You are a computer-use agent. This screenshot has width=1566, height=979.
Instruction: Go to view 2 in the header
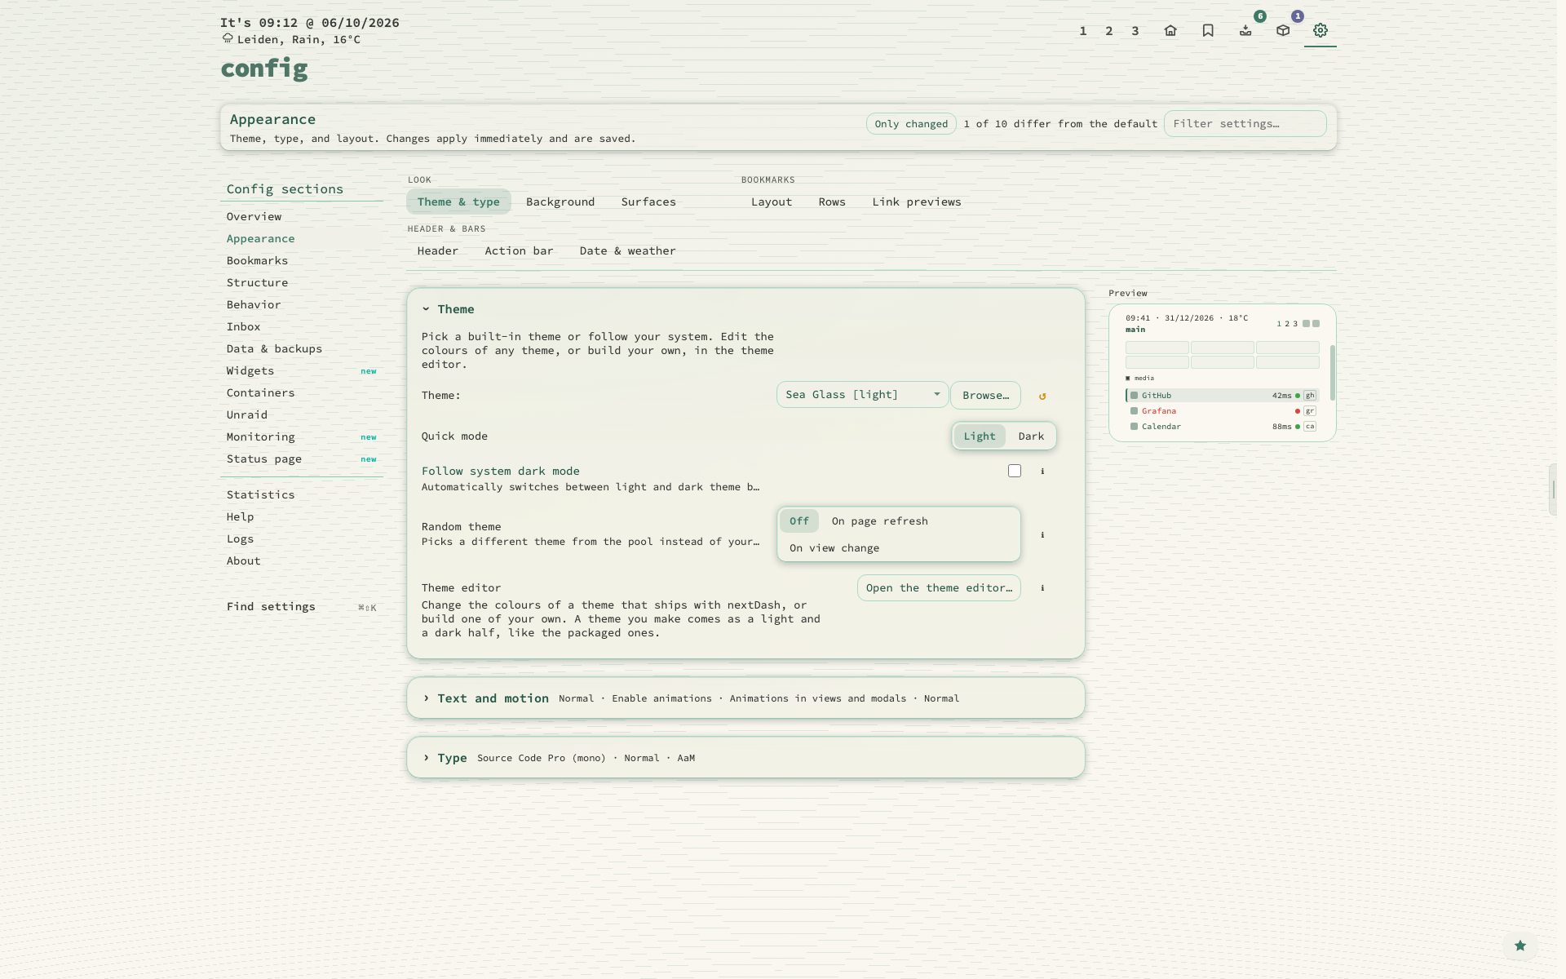[x=1108, y=31]
